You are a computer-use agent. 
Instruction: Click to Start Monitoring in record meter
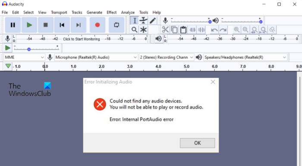(x=82, y=39)
